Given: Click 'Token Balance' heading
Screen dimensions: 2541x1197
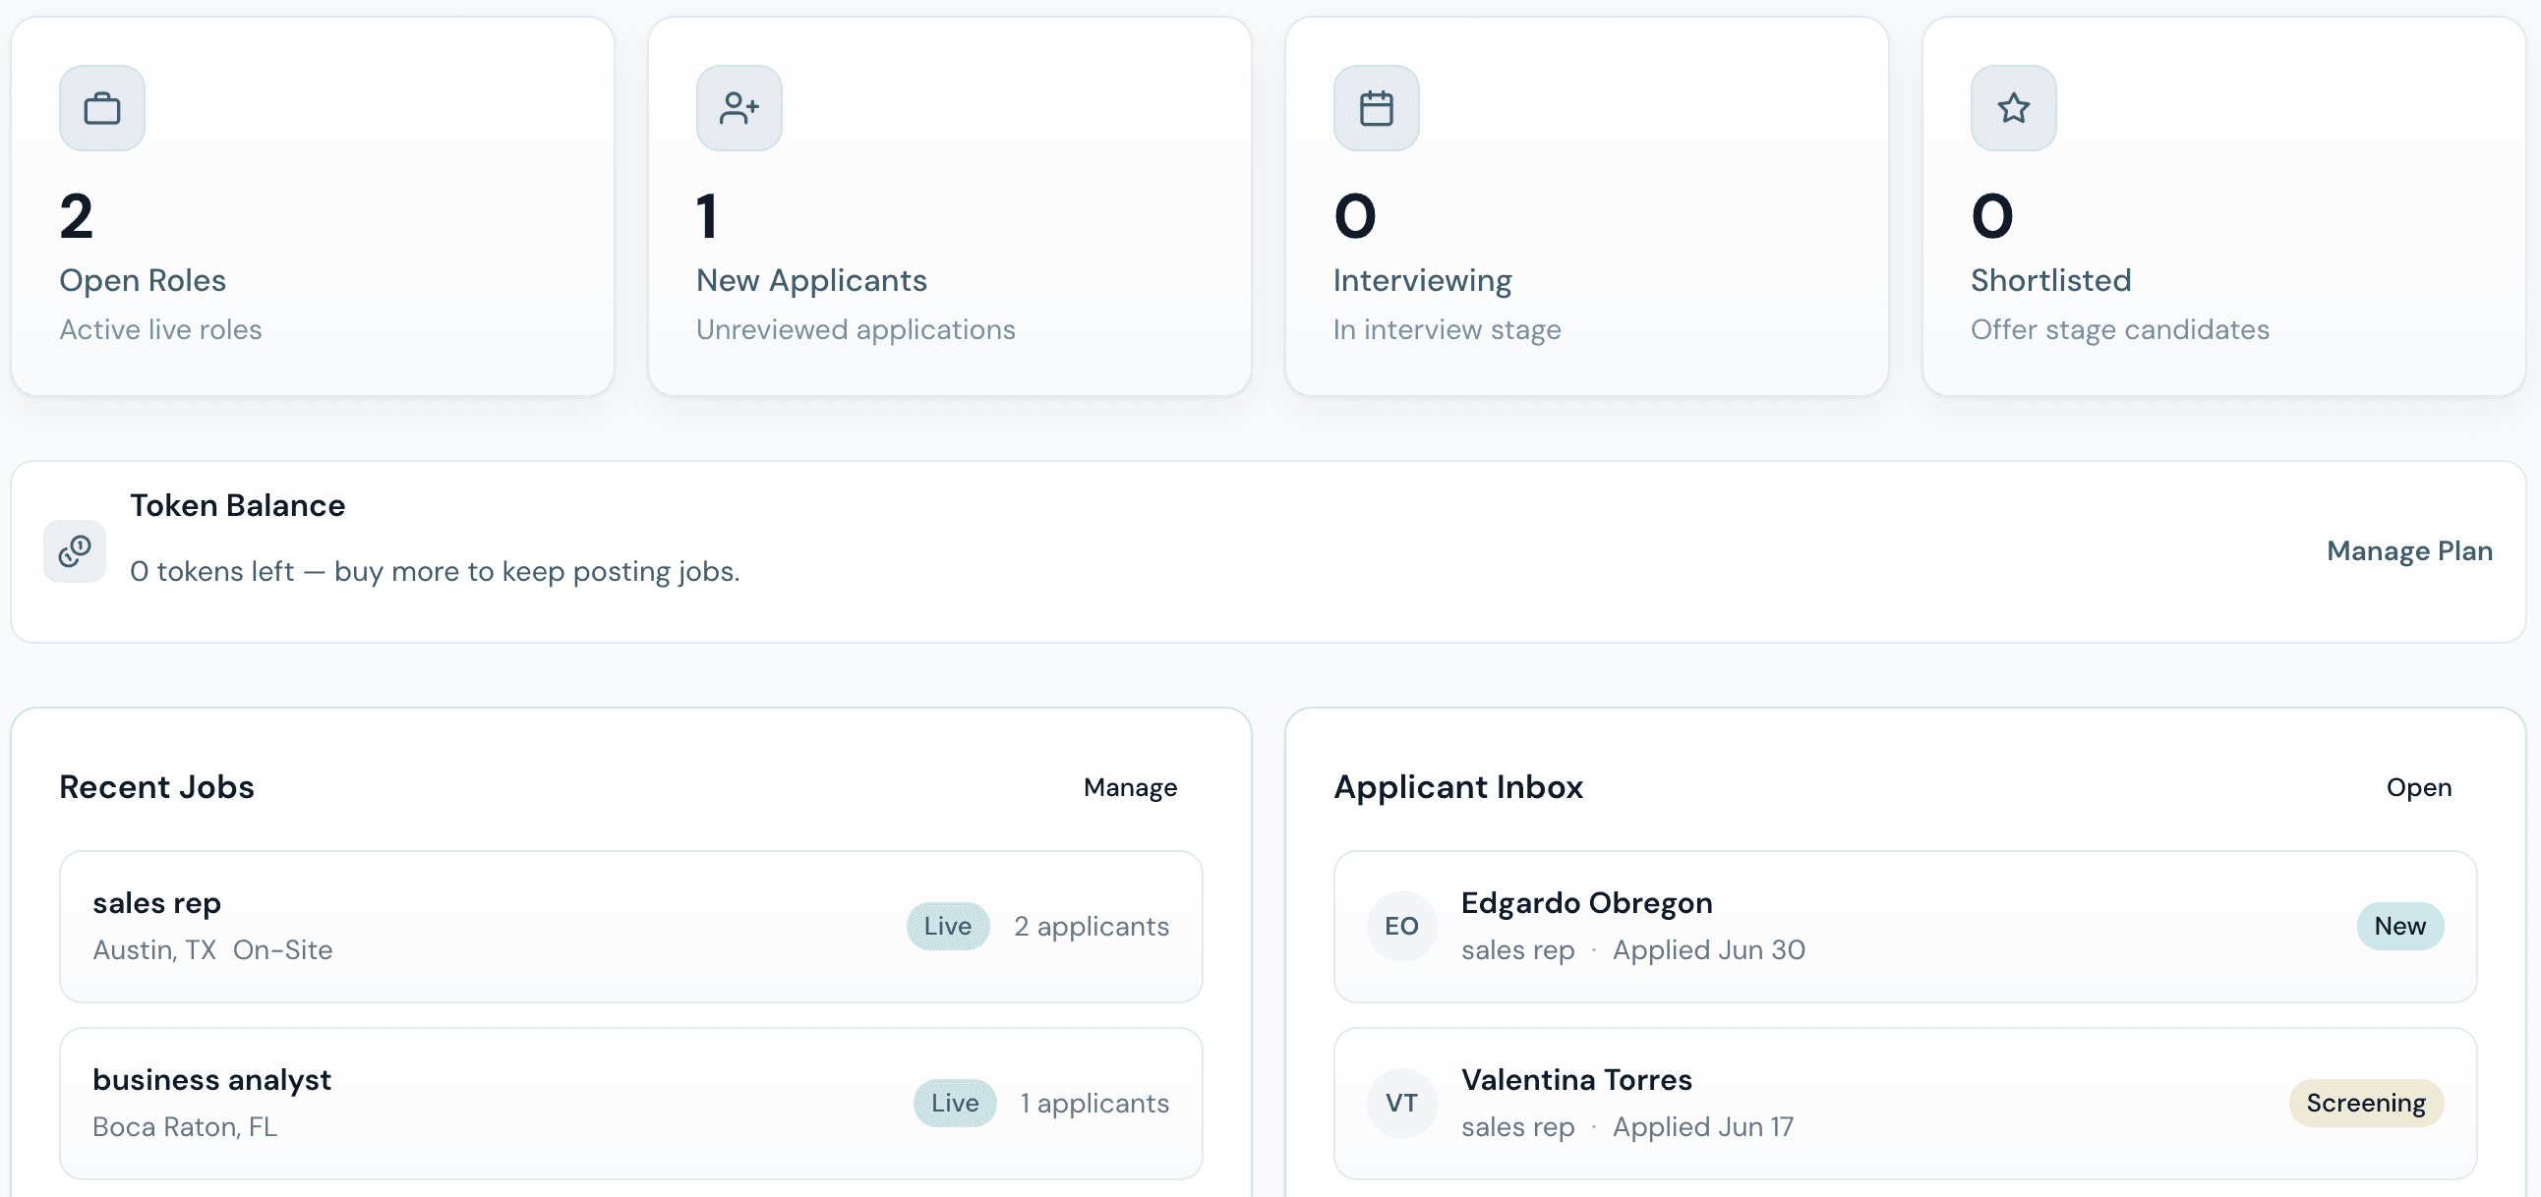Looking at the screenshot, I should tap(238, 505).
